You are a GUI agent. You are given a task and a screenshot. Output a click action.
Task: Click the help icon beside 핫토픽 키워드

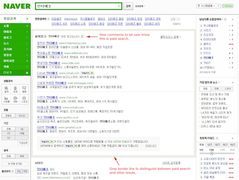[217, 138]
